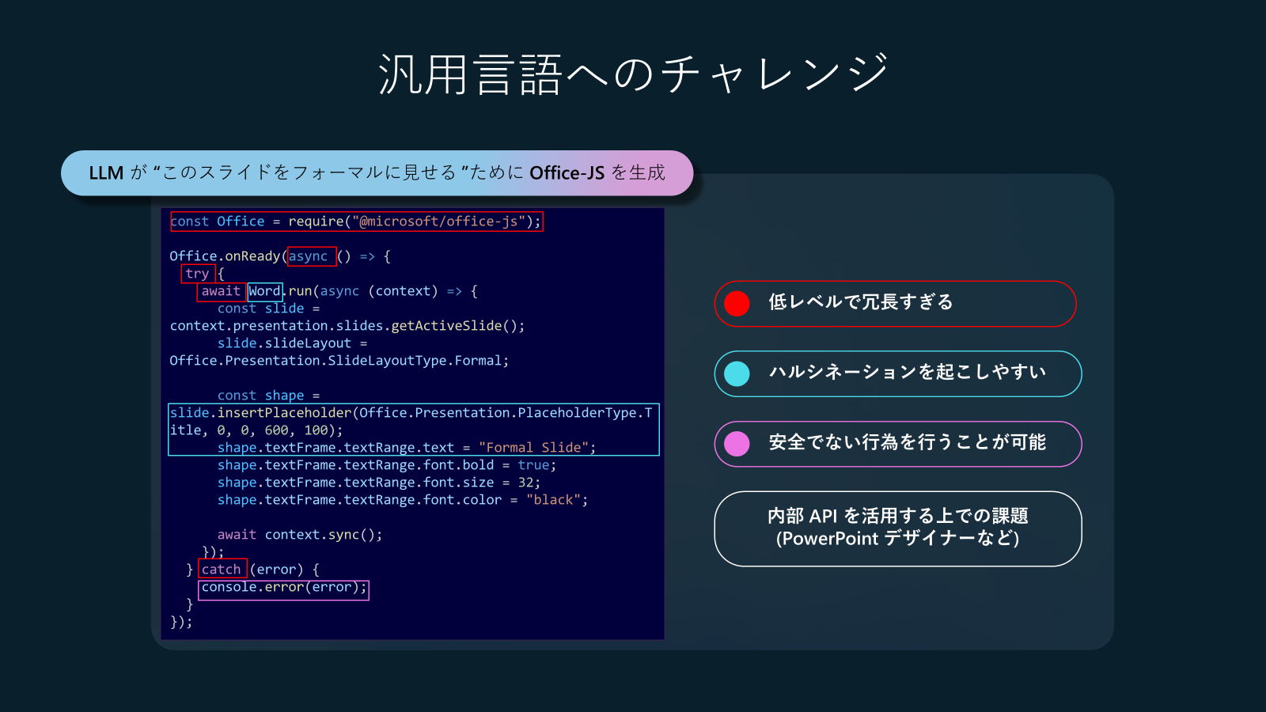Click the font.color = "black" line

pyautogui.click(x=403, y=500)
